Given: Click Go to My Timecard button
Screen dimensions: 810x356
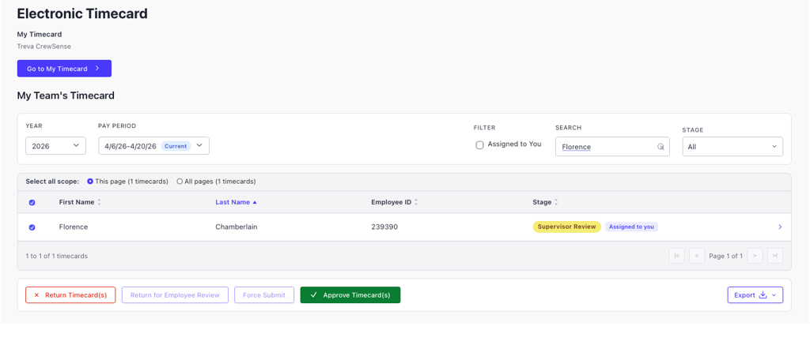Looking at the screenshot, I should click(x=64, y=69).
